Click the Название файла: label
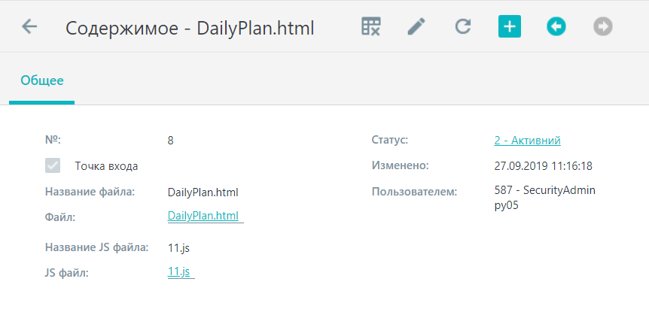The image size is (649, 309). [90, 192]
